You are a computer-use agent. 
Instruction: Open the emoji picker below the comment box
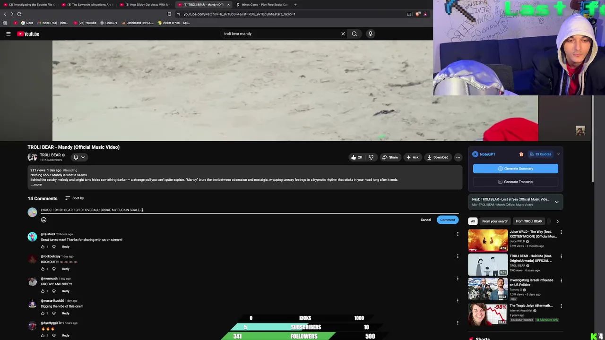tap(43, 220)
